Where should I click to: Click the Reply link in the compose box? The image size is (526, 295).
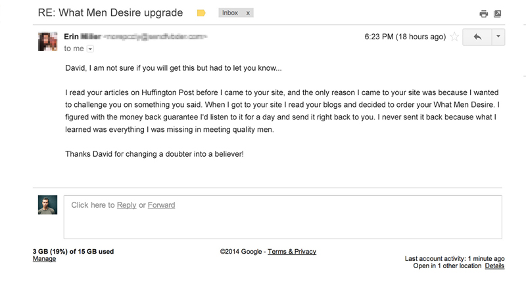pos(126,205)
